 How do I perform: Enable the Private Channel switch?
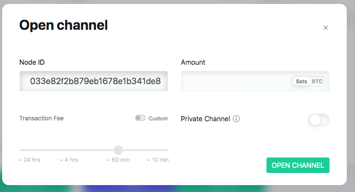tap(319, 120)
